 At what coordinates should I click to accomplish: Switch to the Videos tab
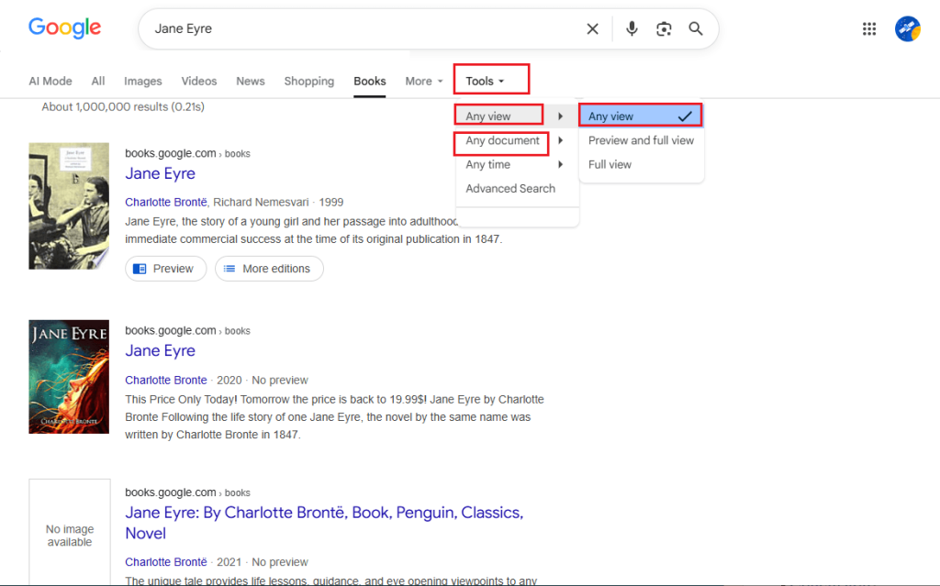199,81
